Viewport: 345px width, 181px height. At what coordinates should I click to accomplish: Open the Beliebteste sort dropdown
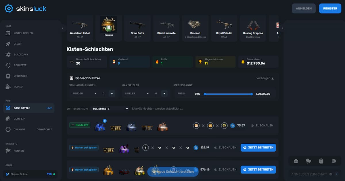[109, 109]
